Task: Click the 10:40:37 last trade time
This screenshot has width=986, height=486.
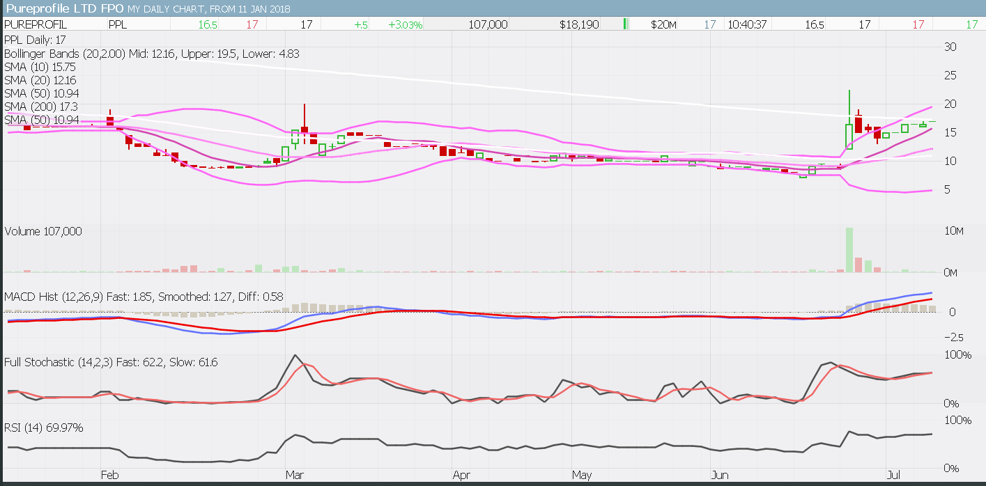Action: (747, 24)
